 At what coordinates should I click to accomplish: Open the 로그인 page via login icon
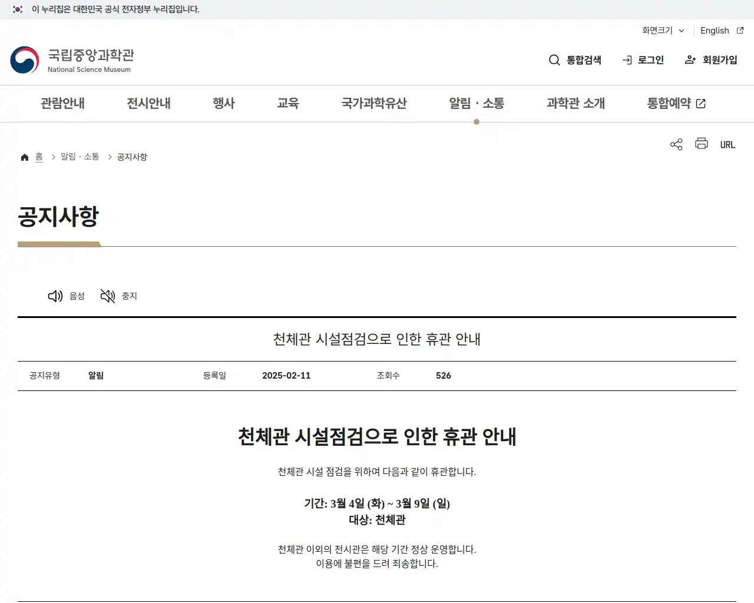tap(626, 59)
